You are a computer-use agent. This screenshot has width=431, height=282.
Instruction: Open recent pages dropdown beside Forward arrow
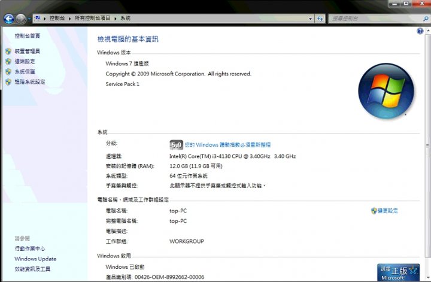tap(29, 19)
